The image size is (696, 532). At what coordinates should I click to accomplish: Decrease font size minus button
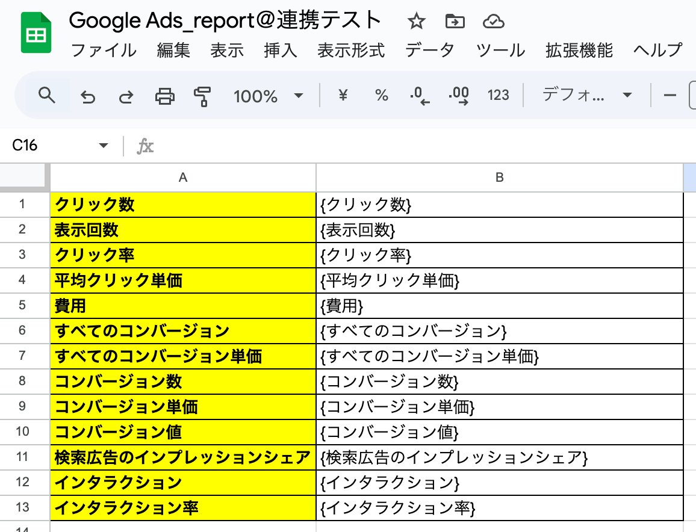(670, 95)
